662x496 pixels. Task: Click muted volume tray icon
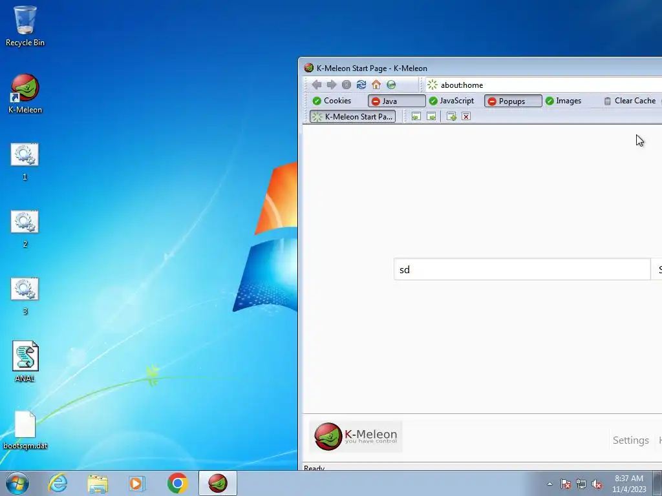tap(597, 484)
